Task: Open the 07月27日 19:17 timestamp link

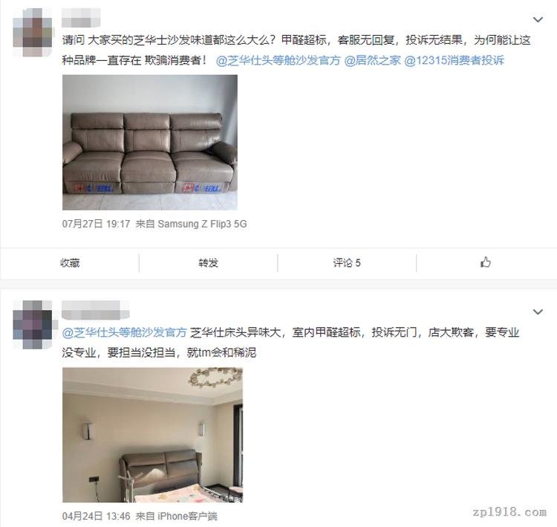Action: click(96, 224)
